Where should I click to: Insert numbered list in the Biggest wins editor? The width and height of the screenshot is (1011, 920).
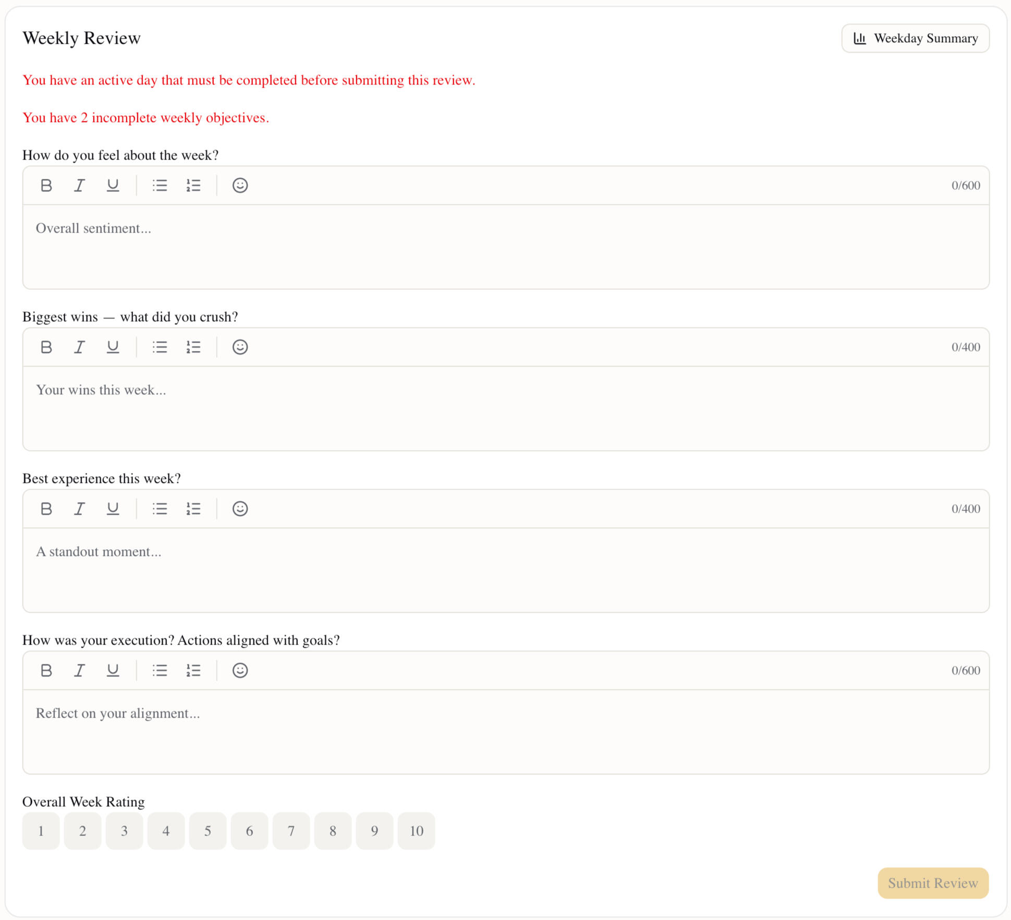click(x=193, y=347)
